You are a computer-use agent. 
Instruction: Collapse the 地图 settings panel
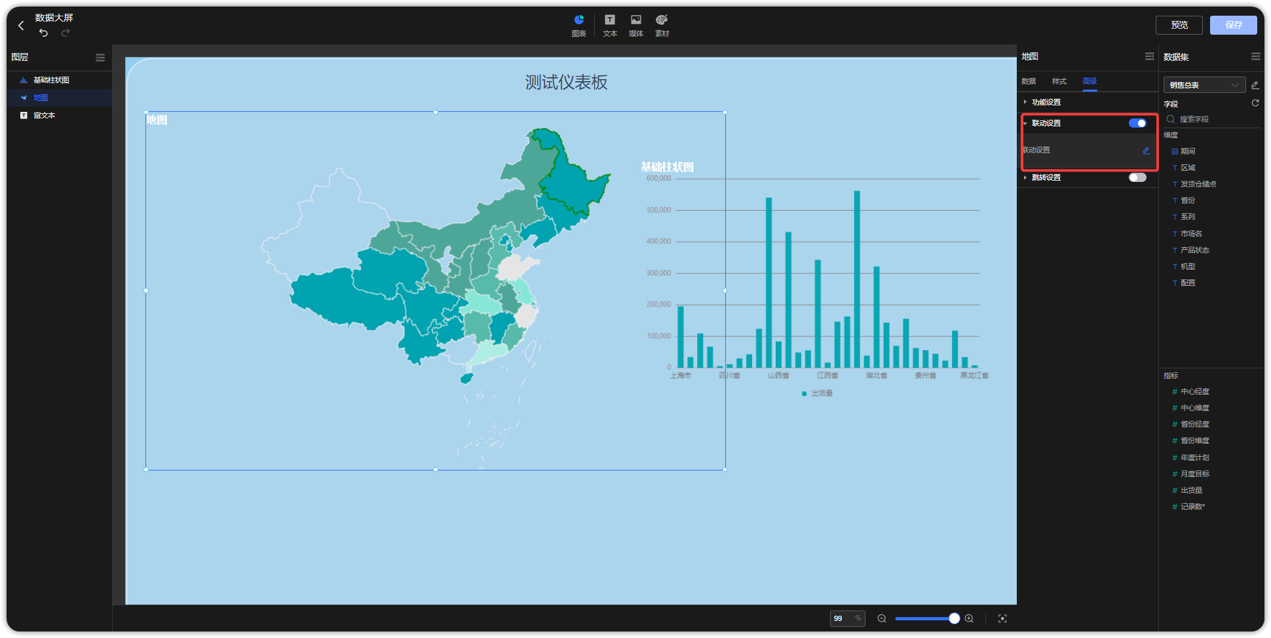[1149, 57]
